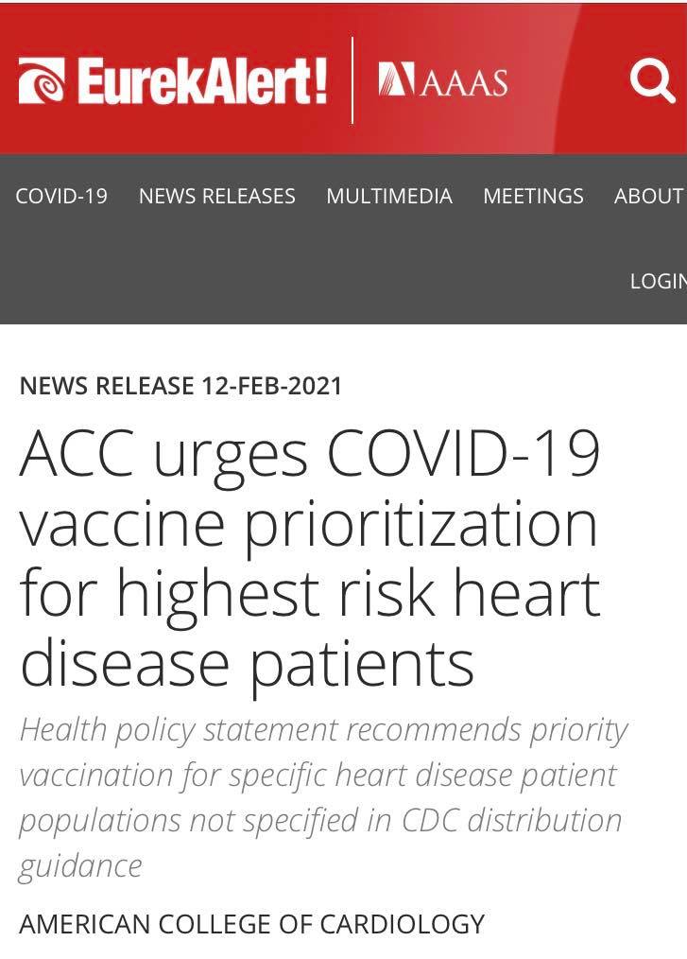Go to NEWS RELEASES menu item
687x959 pixels.
pyautogui.click(x=216, y=196)
